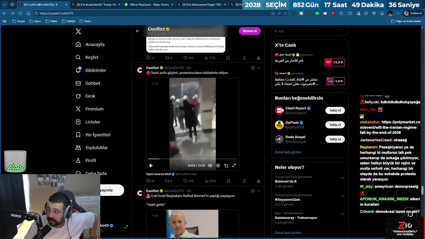Like the post with 209 likes
Image resolution: width=425 pixels, height=239 pixels.
coord(188,181)
